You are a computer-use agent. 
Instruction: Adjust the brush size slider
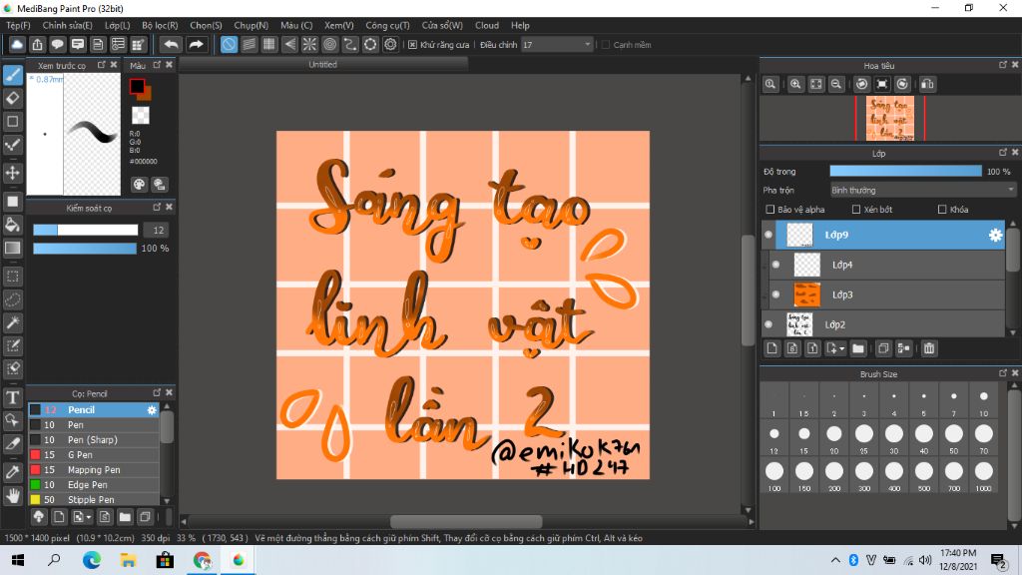pyautogui.click(x=86, y=231)
